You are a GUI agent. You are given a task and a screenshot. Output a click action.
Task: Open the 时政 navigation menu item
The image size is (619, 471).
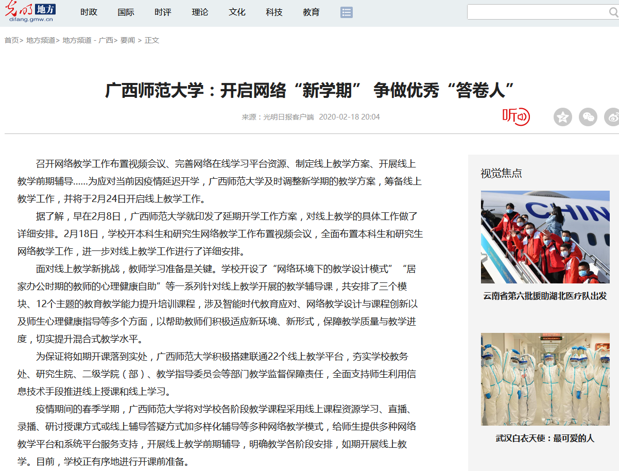[x=89, y=12]
